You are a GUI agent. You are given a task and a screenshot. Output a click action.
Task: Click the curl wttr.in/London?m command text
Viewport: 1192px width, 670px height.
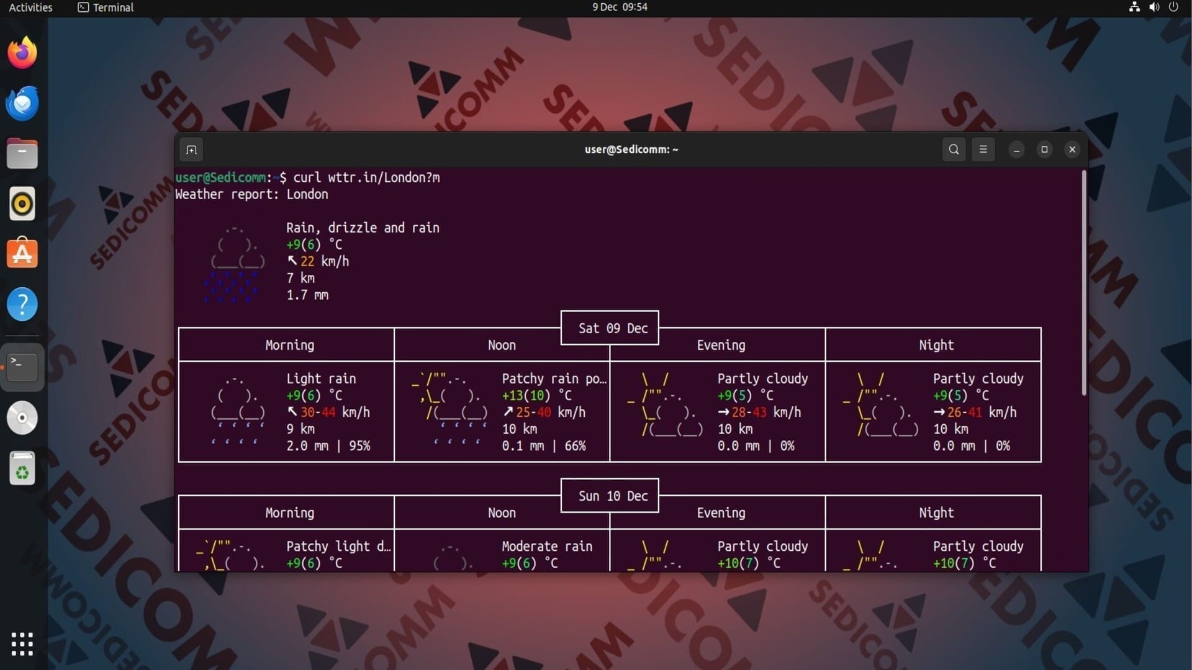point(366,177)
